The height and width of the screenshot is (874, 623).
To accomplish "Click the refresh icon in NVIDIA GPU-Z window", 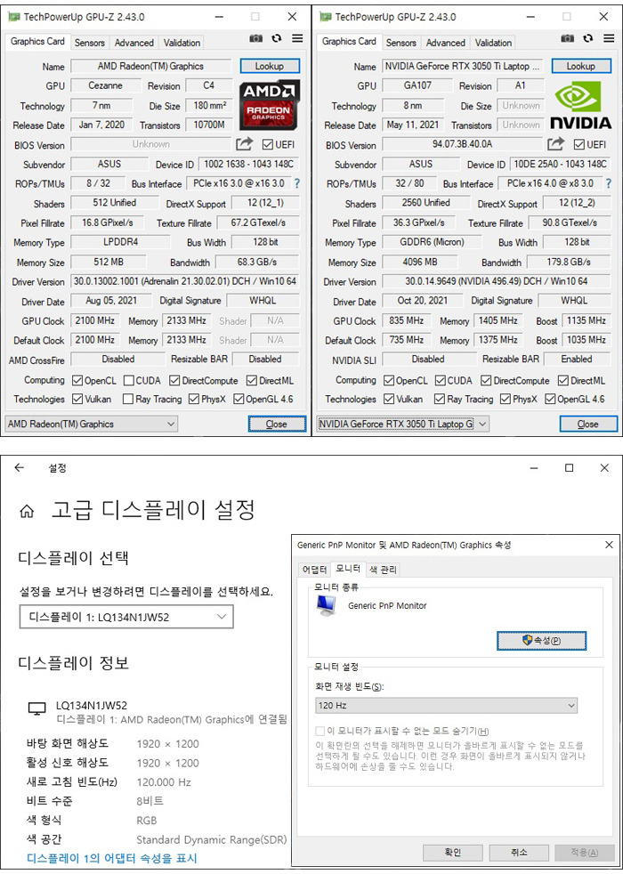I will click(x=588, y=38).
